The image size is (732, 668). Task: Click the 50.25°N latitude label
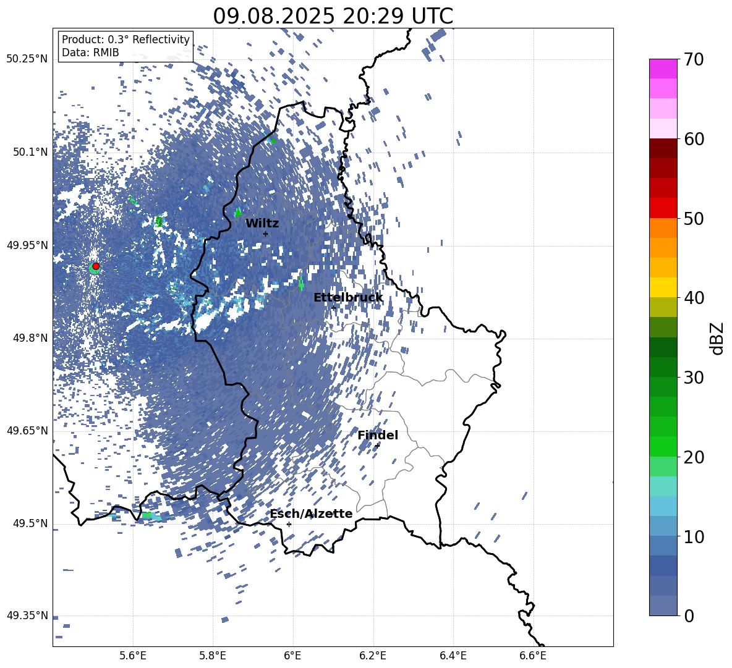point(27,59)
